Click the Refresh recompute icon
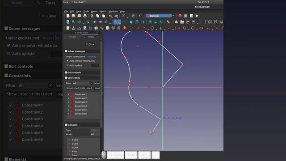The height and width of the screenshot is (161, 286). [x=133, y=16]
